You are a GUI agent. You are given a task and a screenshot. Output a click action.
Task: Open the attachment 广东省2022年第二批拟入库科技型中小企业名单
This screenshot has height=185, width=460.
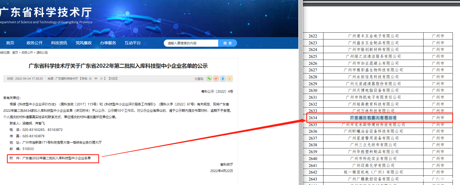tap(56, 158)
